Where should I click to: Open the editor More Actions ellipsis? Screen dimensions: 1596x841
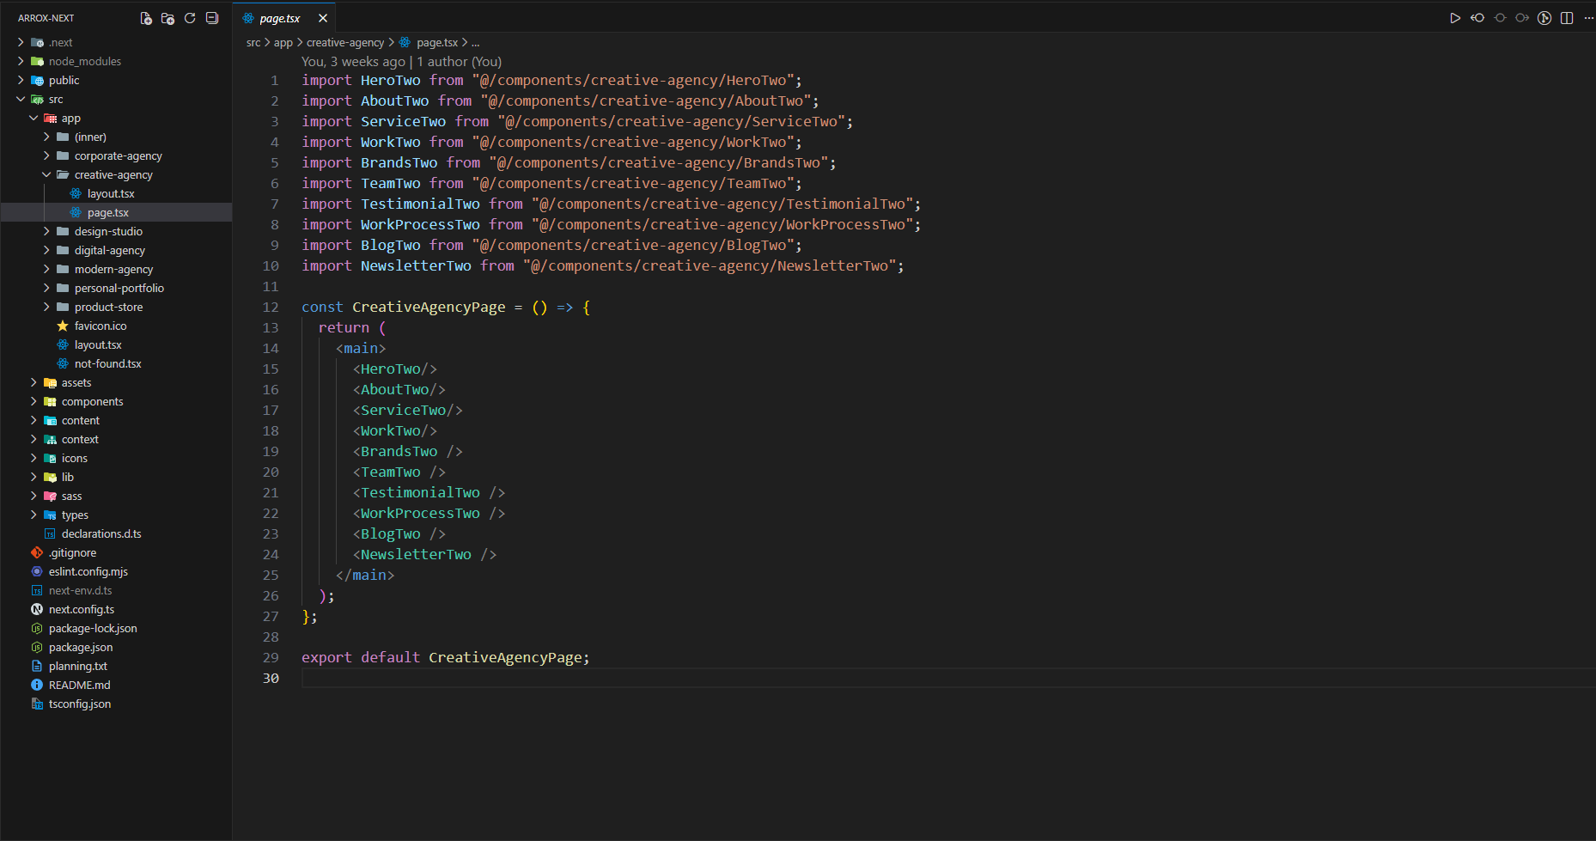click(x=1588, y=18)
